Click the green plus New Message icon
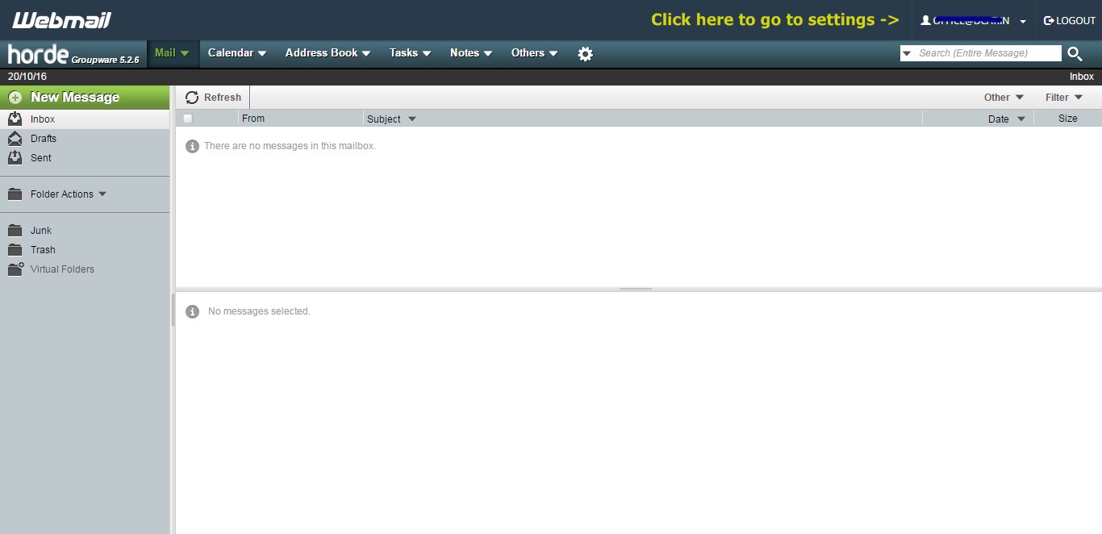Screen dimensions: 1102x534 (15, 98)
